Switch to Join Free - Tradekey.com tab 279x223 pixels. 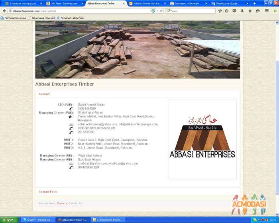point(64,3)
